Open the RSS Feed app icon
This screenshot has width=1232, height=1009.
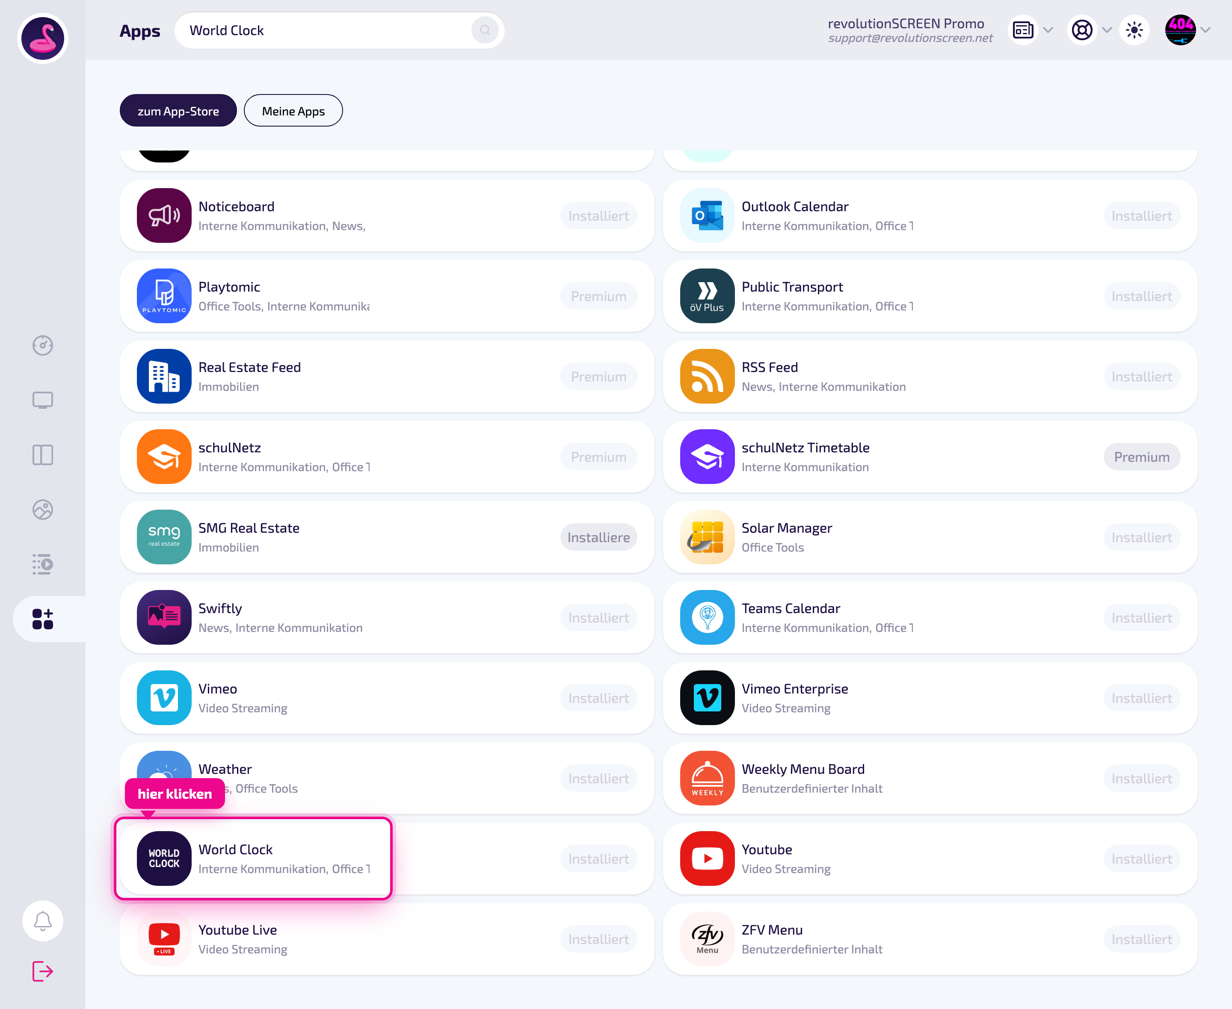click(x=707, y=376)
